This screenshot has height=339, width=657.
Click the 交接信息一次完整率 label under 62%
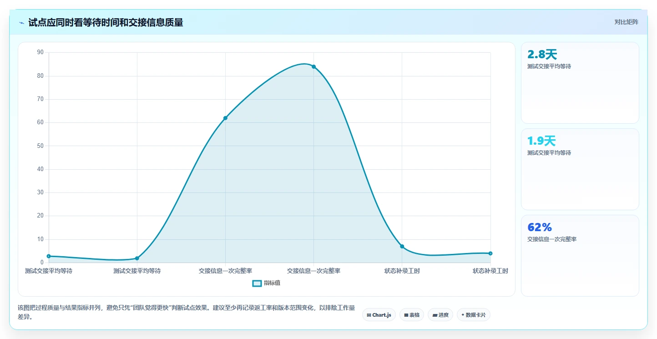click(x=552, y=239)
